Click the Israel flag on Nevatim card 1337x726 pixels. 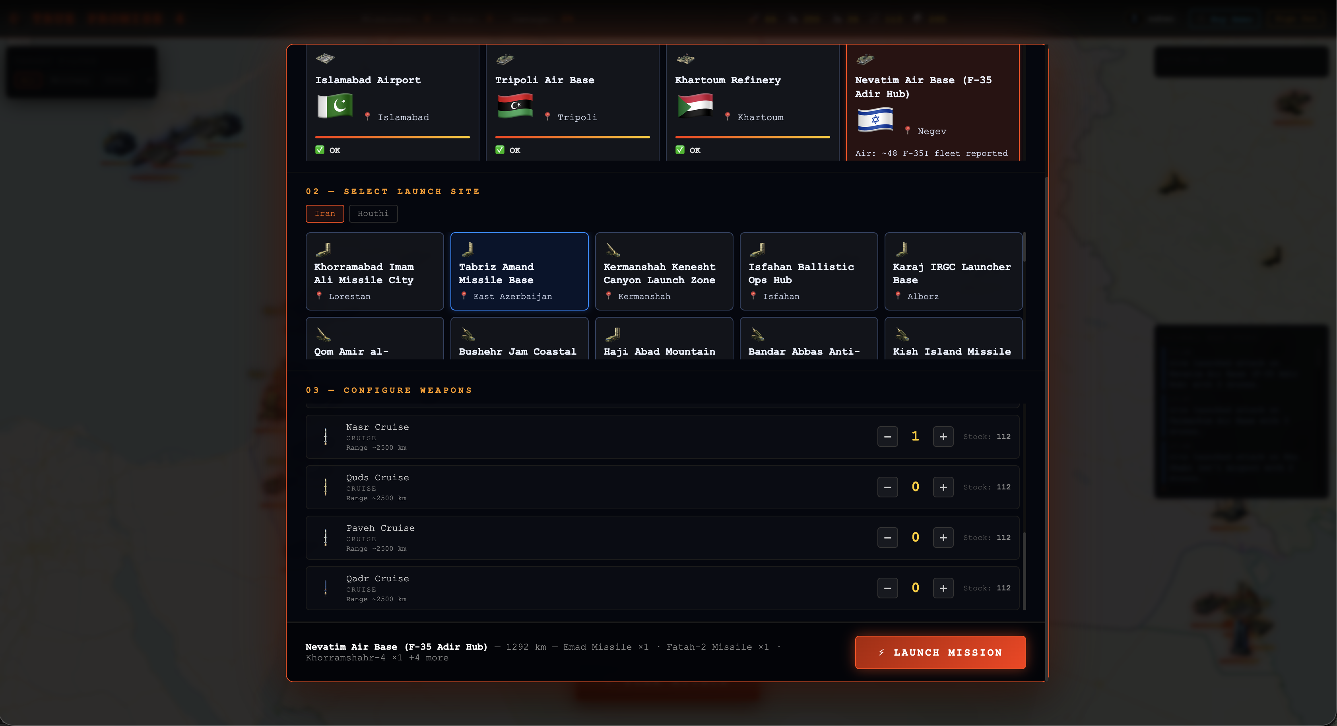(875, 119)
